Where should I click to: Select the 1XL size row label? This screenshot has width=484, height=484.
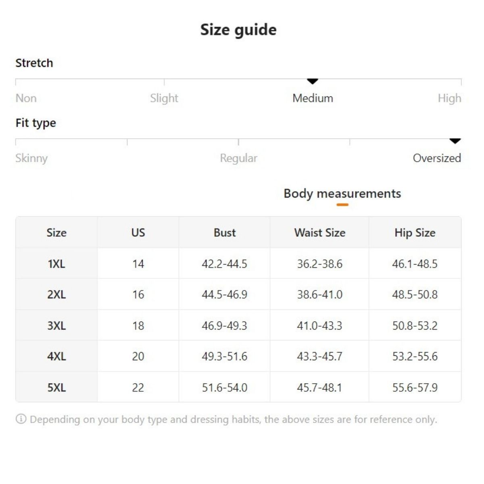coord(56,264)
